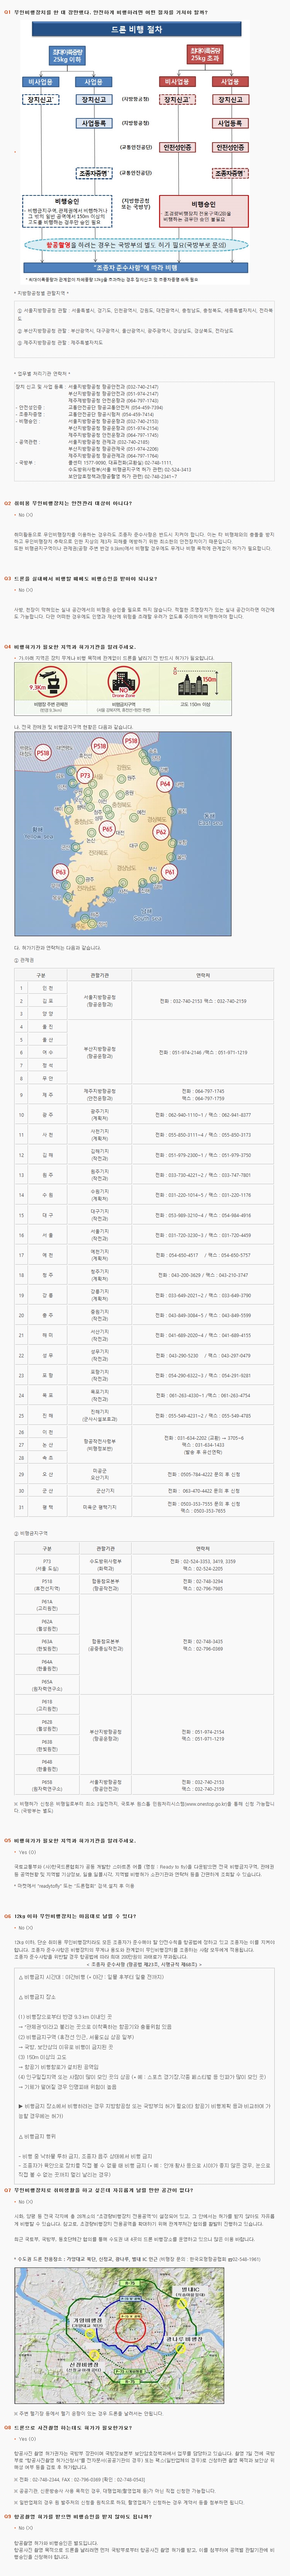Click the 구분 column header of 관제권 table

coord(41,975)
